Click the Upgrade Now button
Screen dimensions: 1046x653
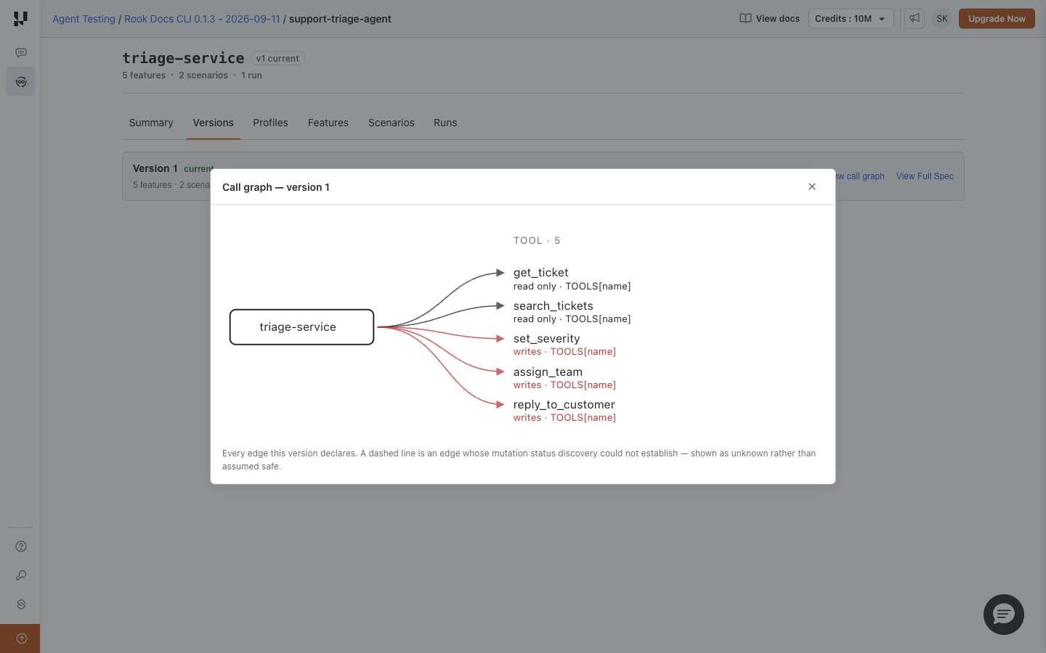[x=997, y=19]
